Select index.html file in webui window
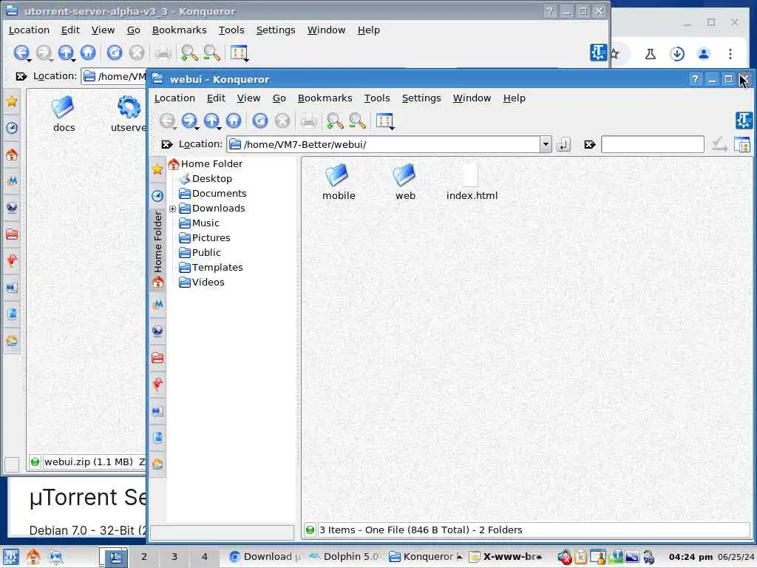The height and width of the screenshot is (568, 757). coord(472,182)
